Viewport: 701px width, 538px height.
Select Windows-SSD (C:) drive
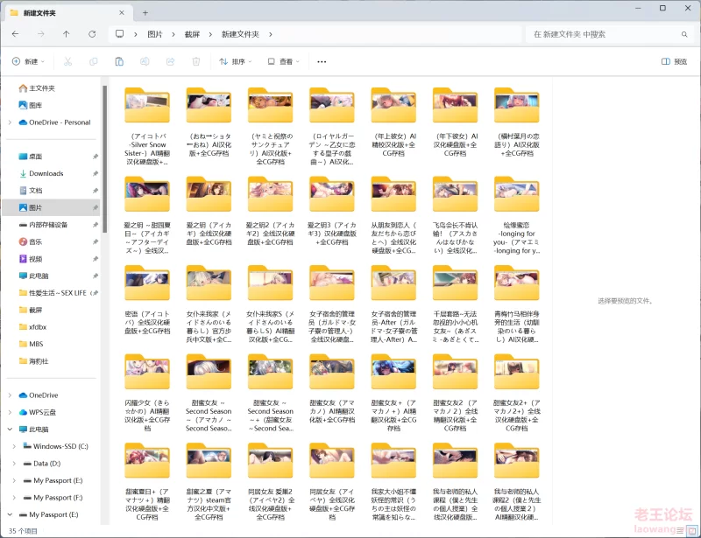(x=56, y=446)
